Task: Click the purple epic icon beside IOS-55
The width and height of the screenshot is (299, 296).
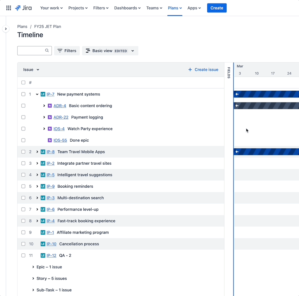Action: (x=50, y=140)
